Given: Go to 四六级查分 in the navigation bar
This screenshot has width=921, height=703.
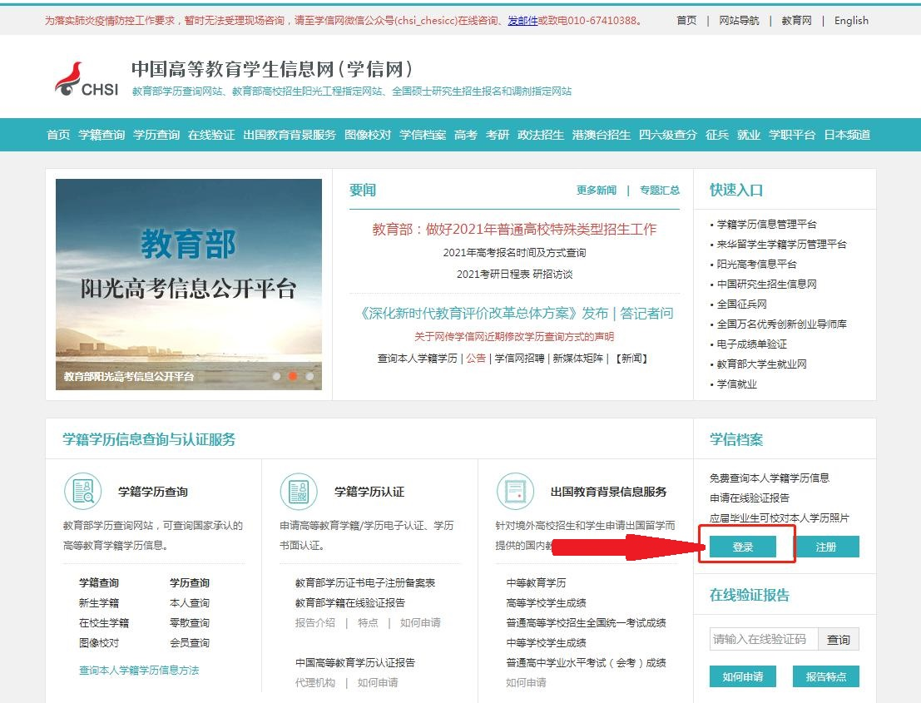Looking at the screenshot, I should (667, 135).
